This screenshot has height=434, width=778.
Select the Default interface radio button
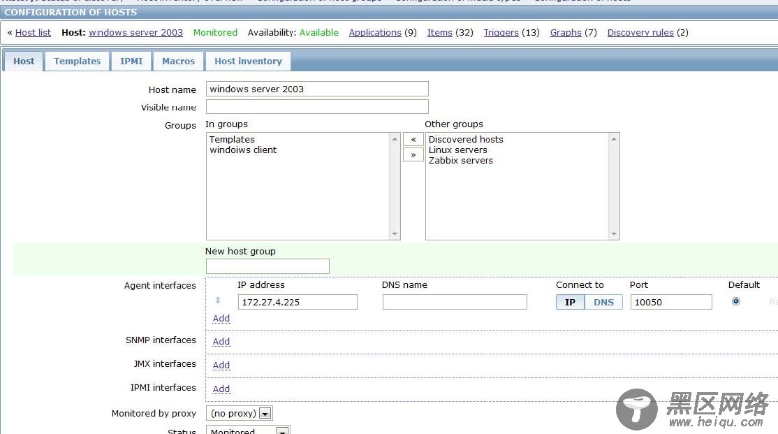pos(736,301)
